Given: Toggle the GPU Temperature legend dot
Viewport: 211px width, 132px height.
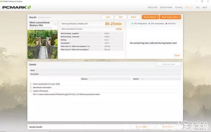Looking at the screenshot, I should pyautogui.click(x=149, y=24).
